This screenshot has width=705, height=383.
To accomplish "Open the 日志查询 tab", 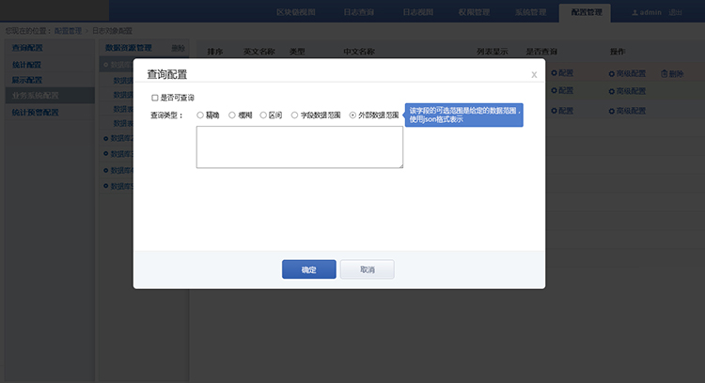I will tap(358, 12).
